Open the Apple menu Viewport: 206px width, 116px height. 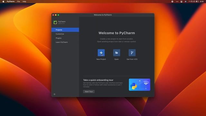pos(4,1)
